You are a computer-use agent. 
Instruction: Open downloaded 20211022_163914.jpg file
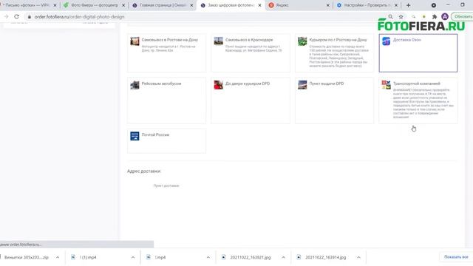[325, 257]
